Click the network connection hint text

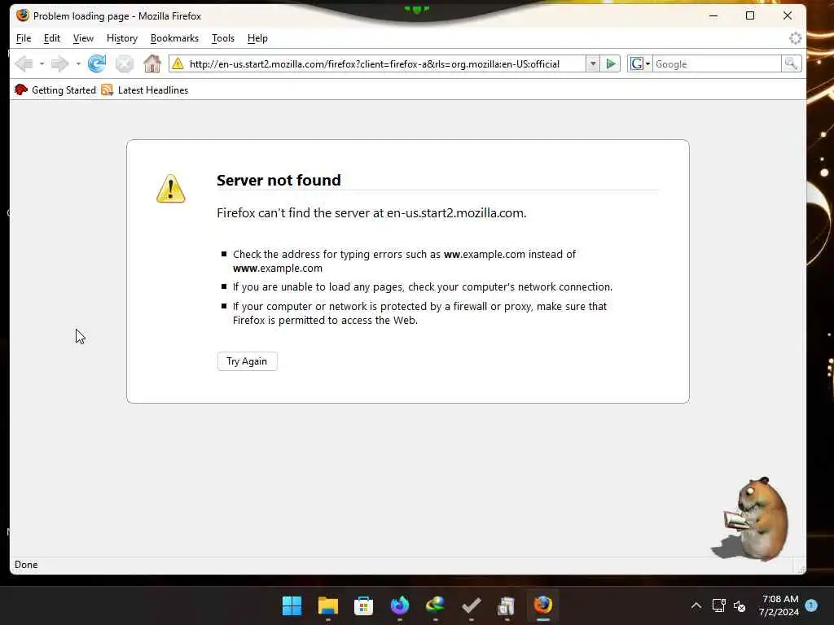pos(423,287)
